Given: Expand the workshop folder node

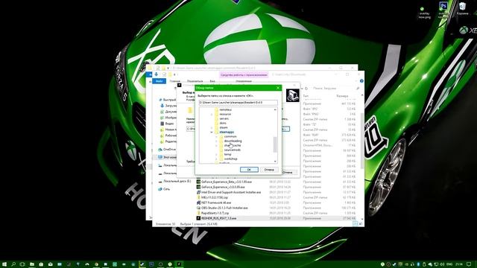Looking at the screenshot, I should [x=217, y=159].
